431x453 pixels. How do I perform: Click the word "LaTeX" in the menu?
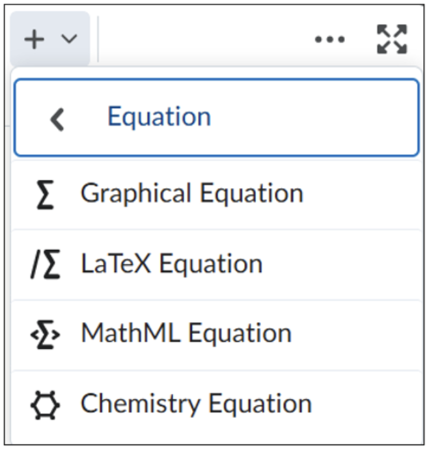[x=116, y=263]
